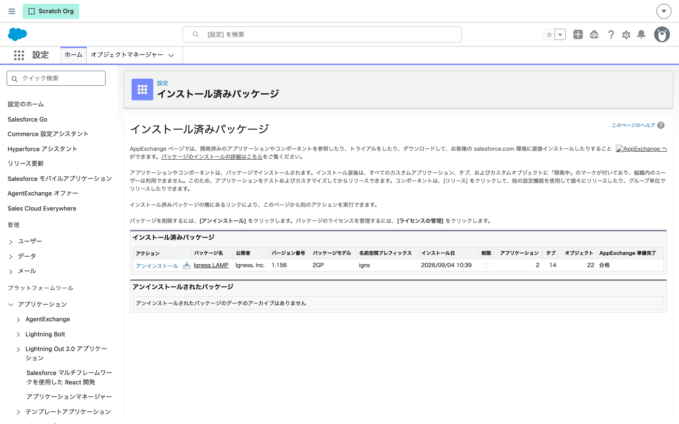Image resolution: width=679 pixels, height=424 pixels.
Task: Select the ホーム tab
Action: tap(74, 55)
